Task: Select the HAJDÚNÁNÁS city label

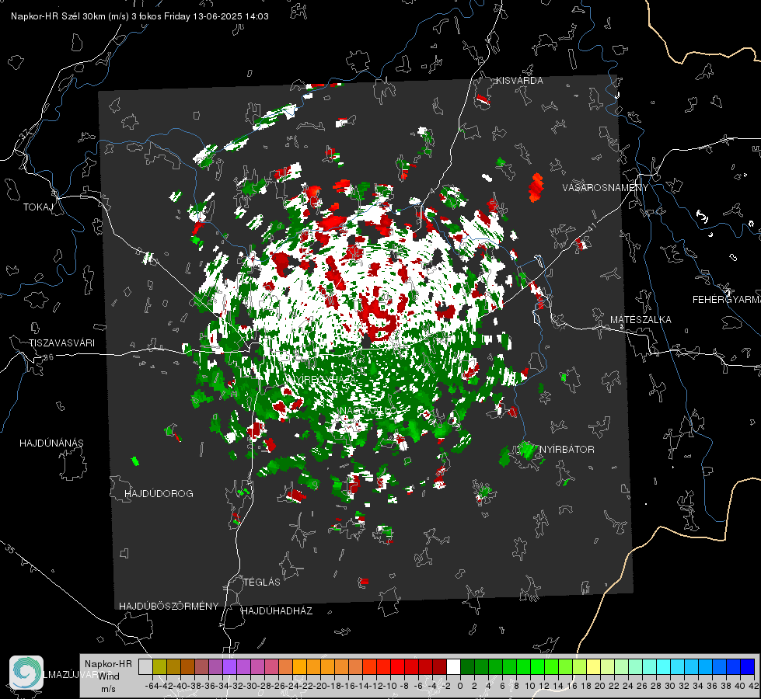Action: coord(51,443)
